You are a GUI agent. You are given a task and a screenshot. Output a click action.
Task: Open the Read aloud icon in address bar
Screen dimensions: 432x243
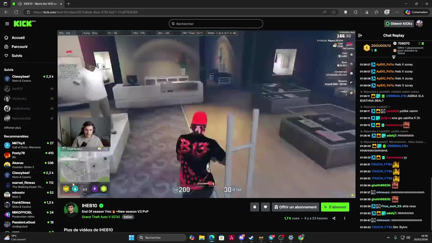click(x=325, y=12)
